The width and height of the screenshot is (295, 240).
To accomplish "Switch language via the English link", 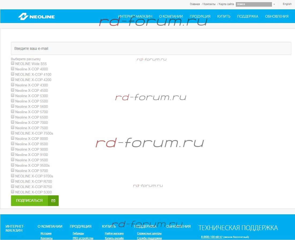I will 287,4.
